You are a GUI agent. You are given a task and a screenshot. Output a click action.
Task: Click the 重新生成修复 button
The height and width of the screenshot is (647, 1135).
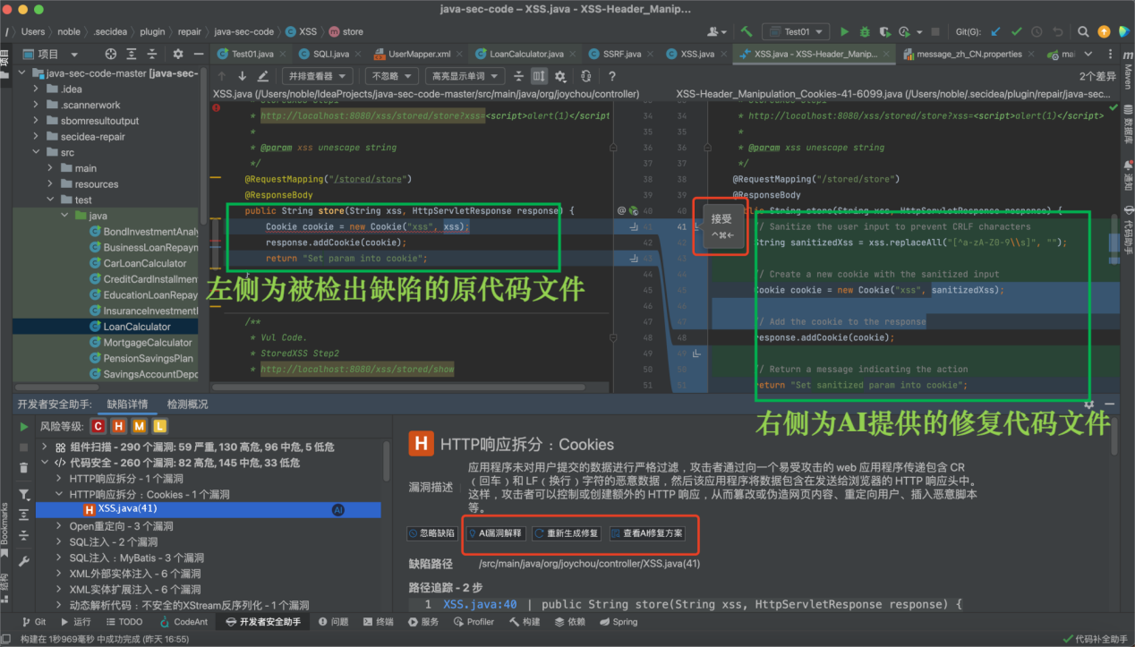coord(566,533)
